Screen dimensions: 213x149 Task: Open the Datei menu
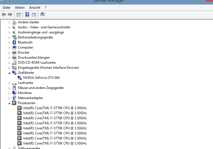click(6, 8)
